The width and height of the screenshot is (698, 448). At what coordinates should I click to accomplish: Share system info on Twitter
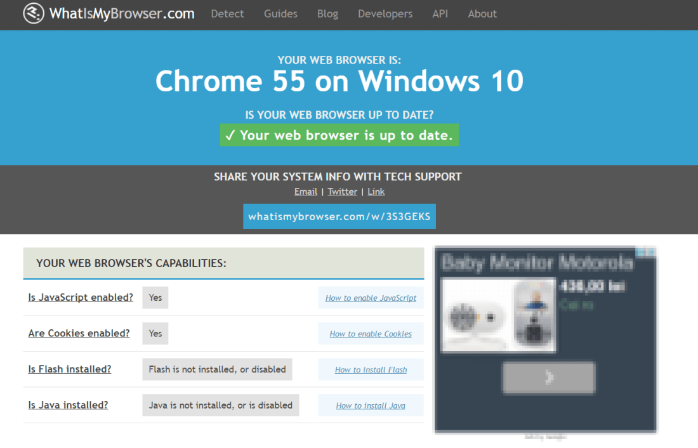pos(342,192)
